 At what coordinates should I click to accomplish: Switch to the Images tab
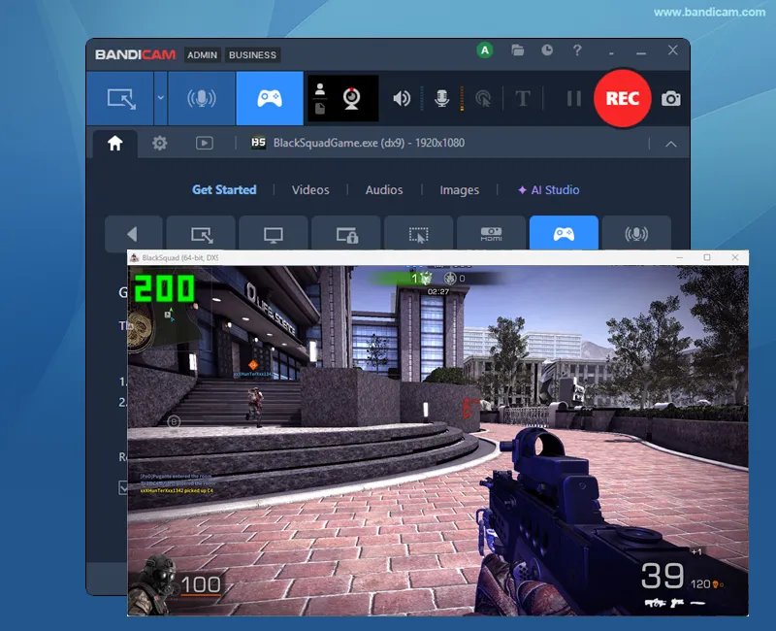click(459, 190)
